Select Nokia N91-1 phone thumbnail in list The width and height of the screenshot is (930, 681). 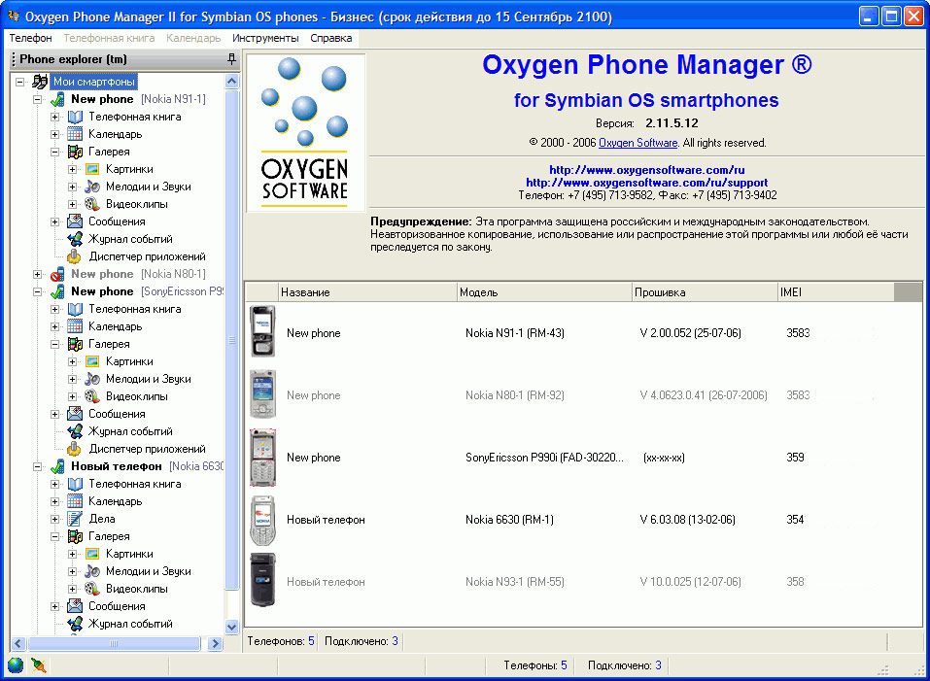262,332
